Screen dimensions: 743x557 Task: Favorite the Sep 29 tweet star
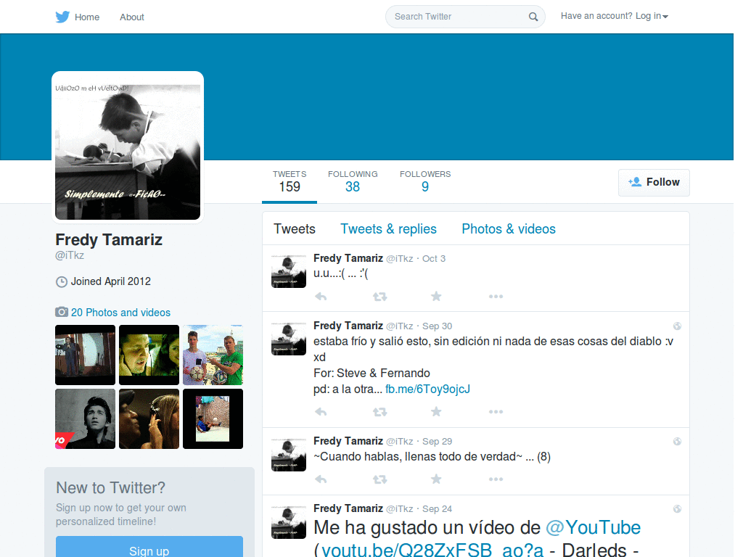pos(436,479)
